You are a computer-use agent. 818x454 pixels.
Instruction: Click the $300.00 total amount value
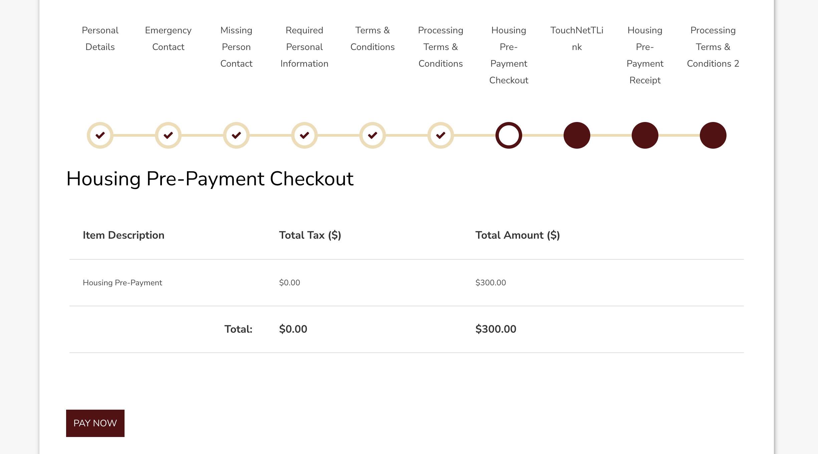496,329
